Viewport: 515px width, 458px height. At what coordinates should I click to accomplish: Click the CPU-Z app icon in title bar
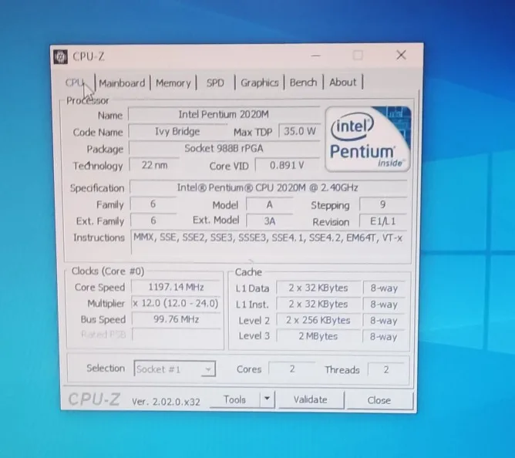(60, 57)
